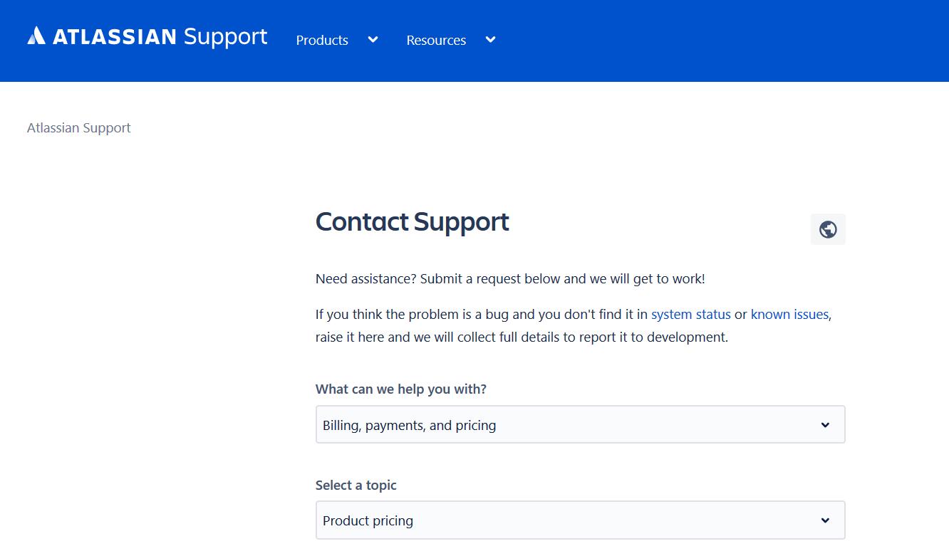This screenshot has width=949, height=556.
Task: Open the Products menu
Action: coord(321,41)
